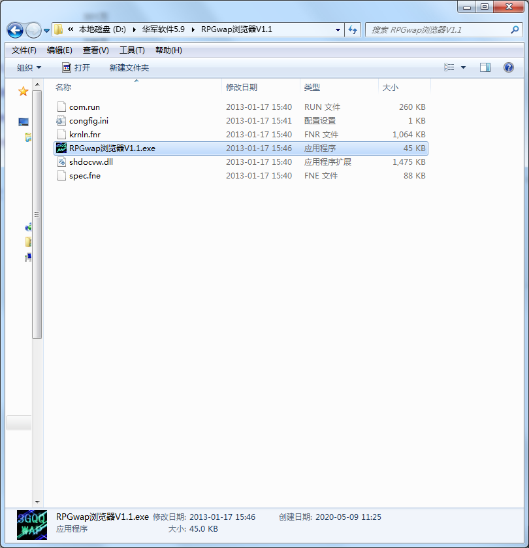The image size is (529, 548).
Task: Click the 3GQQ WAP thumbnail in details pane
Action: 32,525
